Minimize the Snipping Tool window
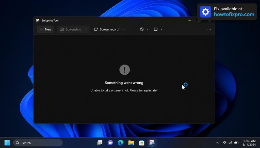Viewport: 260px width, 148px height. tap(189, 20)
